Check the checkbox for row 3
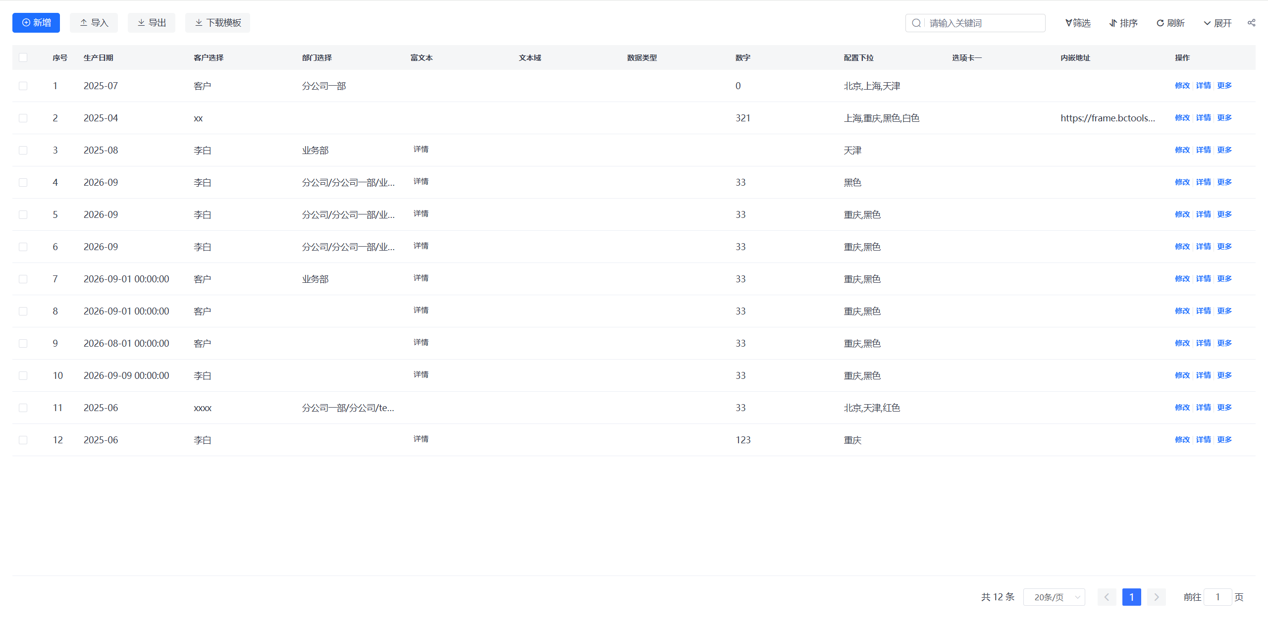The width and height of the screenshot is (1268, 630). coord(23,150)
